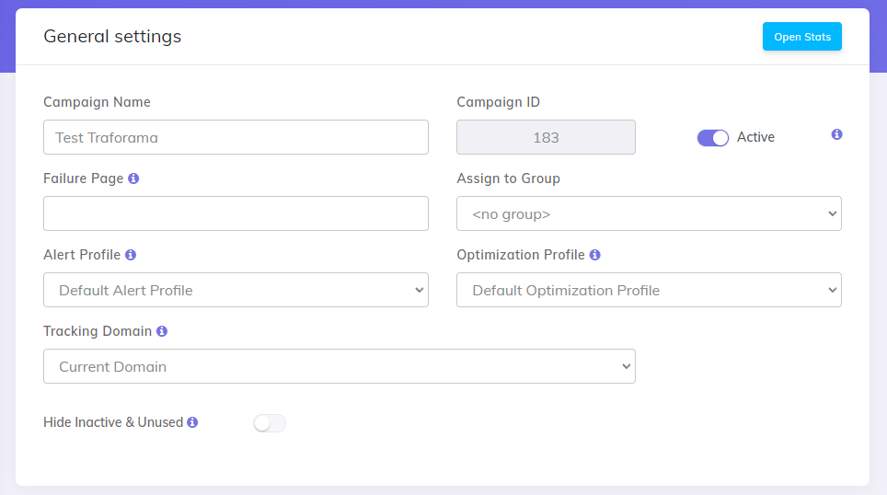
Task: Click the Tracking Domain info icon
Action: pyautogui.click(x=162, y=331)
